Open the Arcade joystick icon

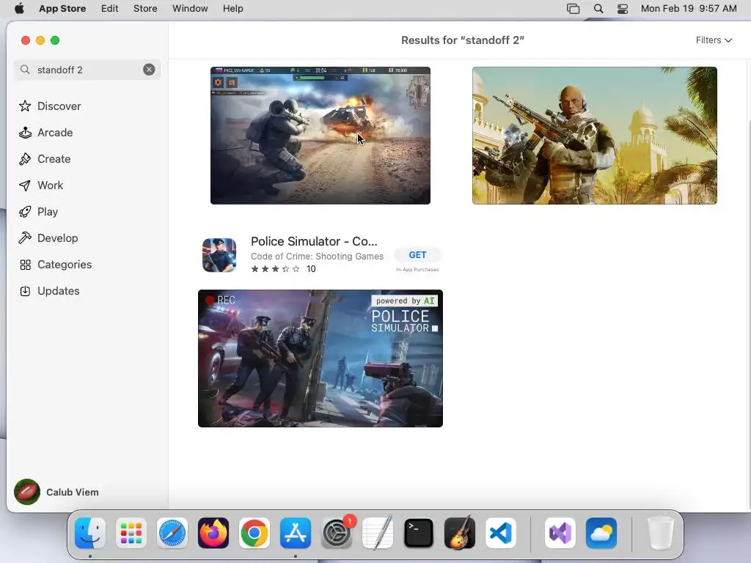pos(25,133)
